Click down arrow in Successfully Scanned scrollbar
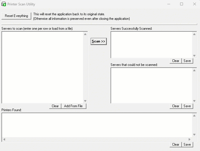Image resolution: width=200 pixels, height=151 pixels. 194,56
